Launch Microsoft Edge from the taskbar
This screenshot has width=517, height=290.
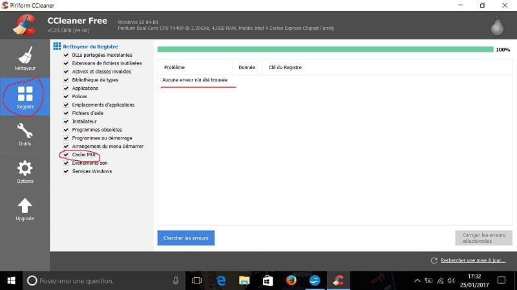[x=221, y=281]
